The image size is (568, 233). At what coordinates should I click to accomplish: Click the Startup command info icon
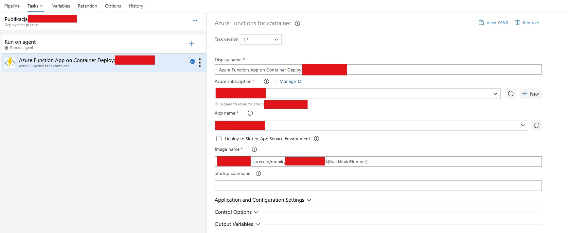pyautogui.click(x=258, y=174)
